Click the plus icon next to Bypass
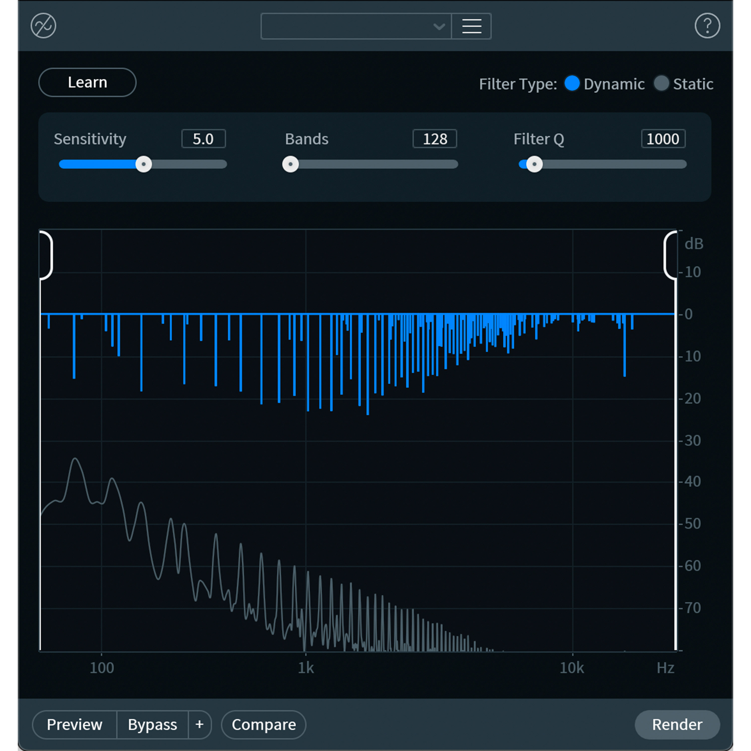The height and width of the screenshot is (751, 751). [200, 724]
